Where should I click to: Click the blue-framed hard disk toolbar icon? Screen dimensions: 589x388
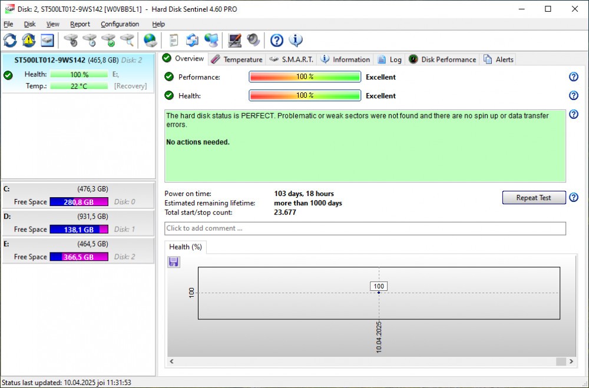click(x=47, y=40)
